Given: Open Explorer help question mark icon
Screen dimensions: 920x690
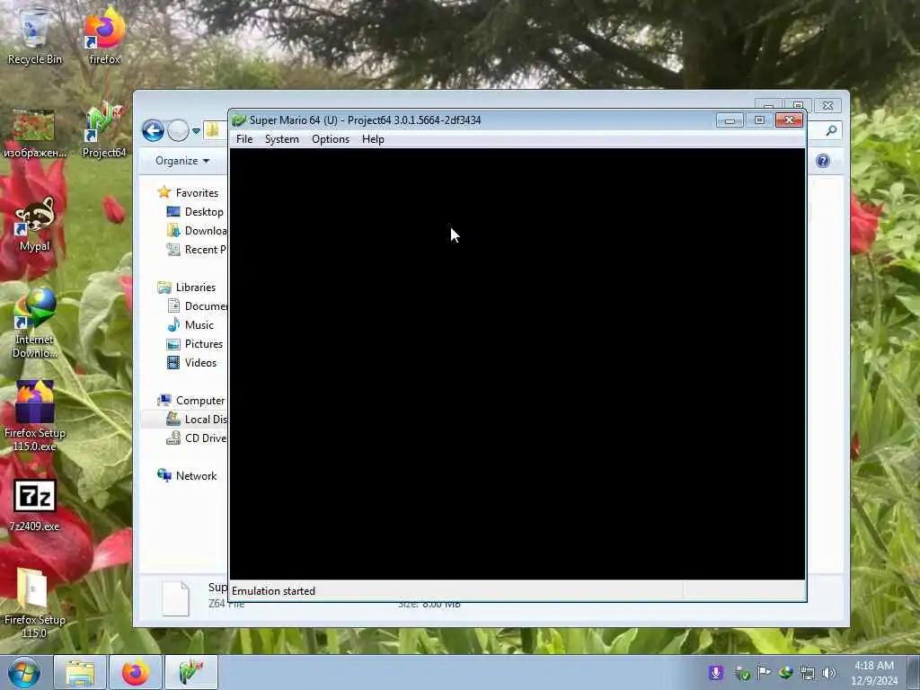Looking at the screenshot, I should click(x=823, y=161).
